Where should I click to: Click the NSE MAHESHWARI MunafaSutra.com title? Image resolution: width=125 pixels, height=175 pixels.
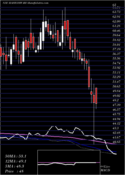[25, 3]
